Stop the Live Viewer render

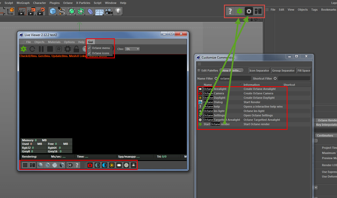tap(50, 49)
